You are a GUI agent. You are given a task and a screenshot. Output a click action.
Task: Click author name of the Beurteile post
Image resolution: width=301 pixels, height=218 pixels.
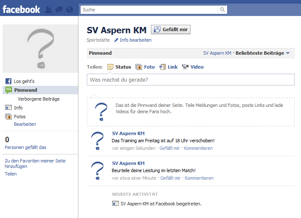128,163
